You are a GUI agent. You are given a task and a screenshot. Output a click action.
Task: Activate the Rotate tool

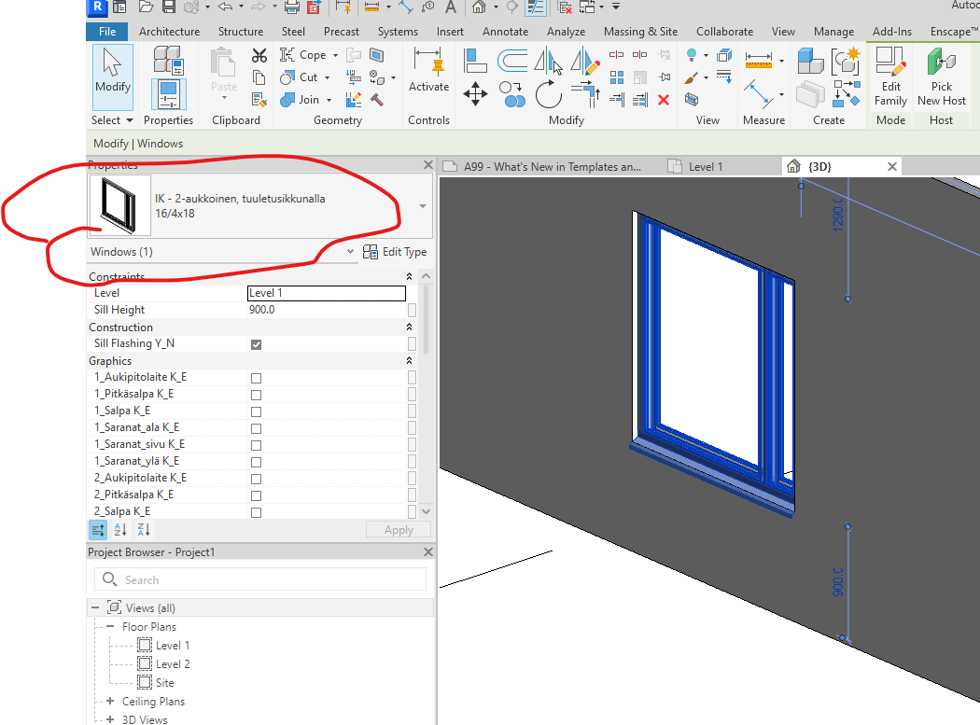pyautogui.click(x=549, y=93)
